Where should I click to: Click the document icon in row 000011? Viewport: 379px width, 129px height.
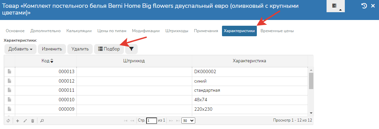pyautogui.click(x=9, y=90)
